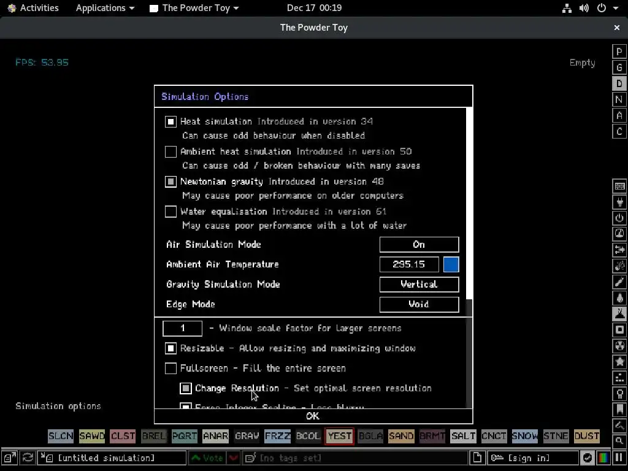Open the Liquids droplet category

[x=619, y=298]
